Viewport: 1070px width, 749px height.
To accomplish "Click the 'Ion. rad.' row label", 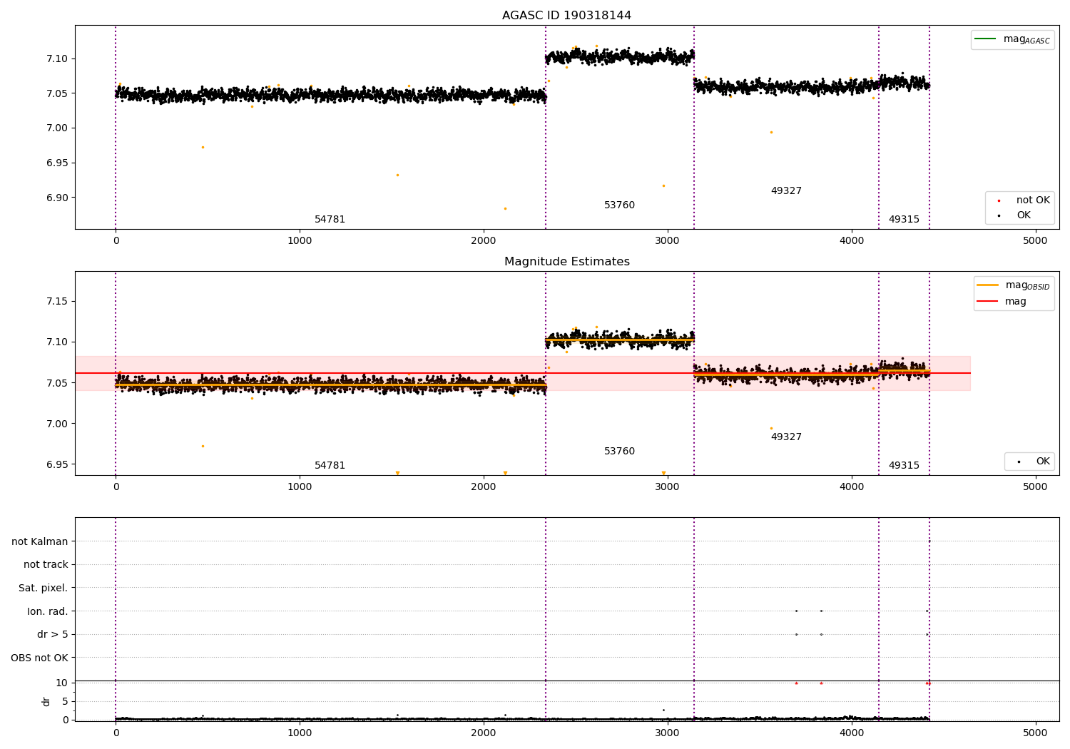I will click(x=48, y=612).
